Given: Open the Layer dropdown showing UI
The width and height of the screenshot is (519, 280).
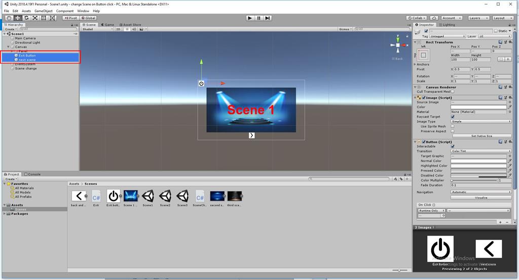Looking at the screenshot, I should click(495, 36).
